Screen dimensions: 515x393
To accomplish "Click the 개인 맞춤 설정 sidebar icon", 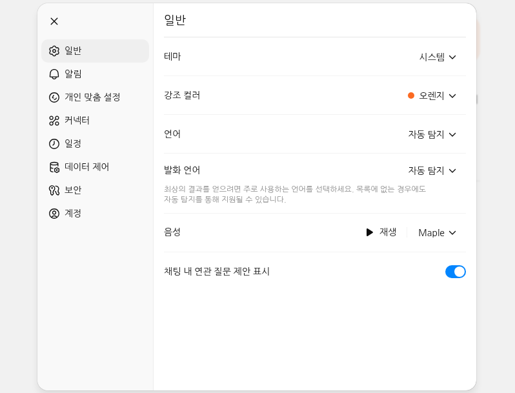I will click(x=54, y=97).
